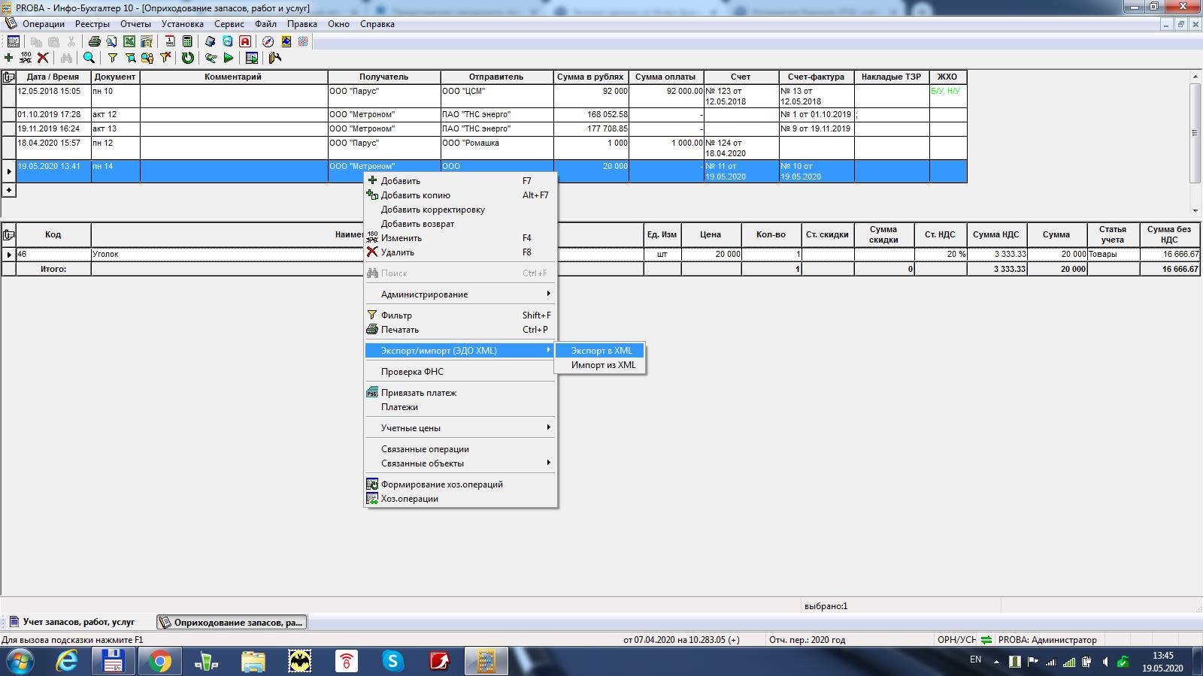Select Удалить in context menu
Image resolution: width=1203 pixels, height=676 pixels.
460,252
